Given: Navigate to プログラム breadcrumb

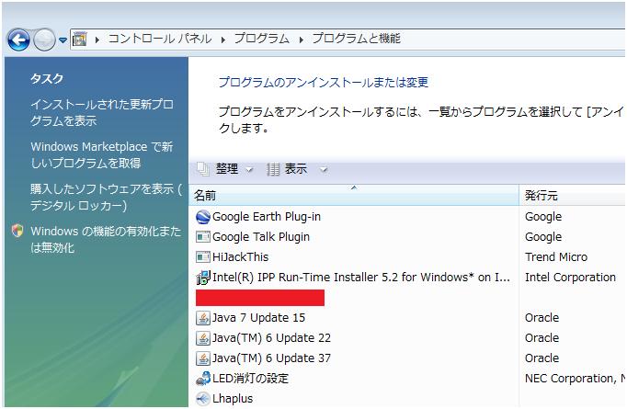Looking at the screenshot, I should (262, 39).
